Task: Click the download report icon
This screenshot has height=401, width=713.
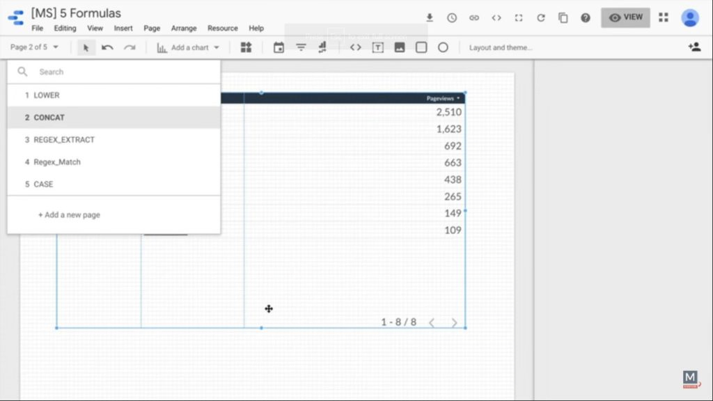Action: coord(430,18)
